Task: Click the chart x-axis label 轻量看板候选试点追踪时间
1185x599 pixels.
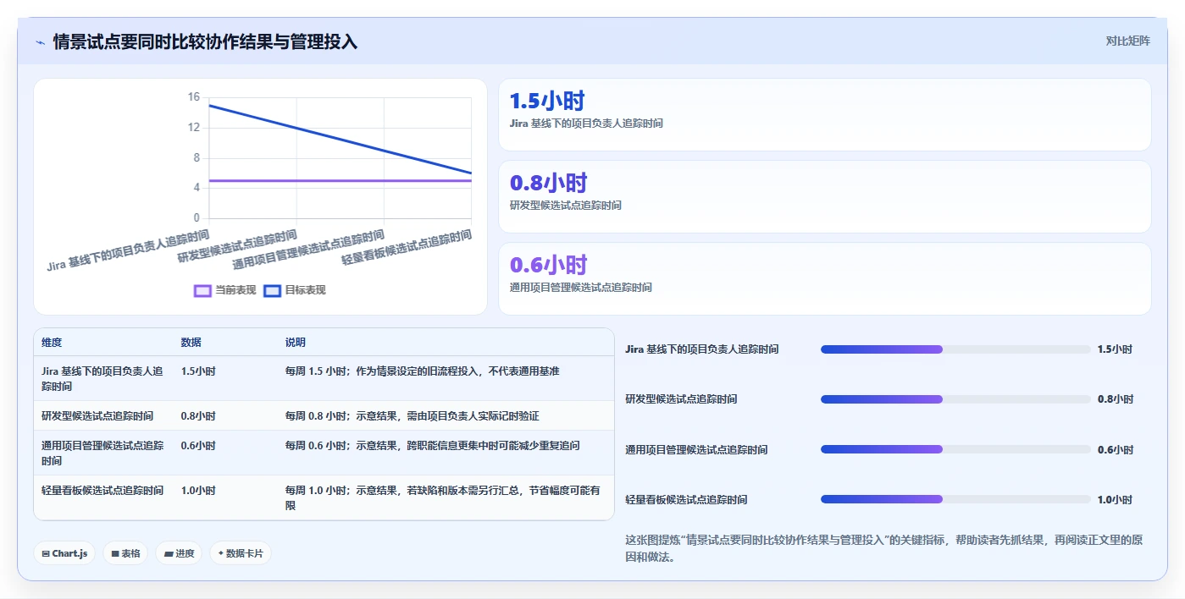Action: coord(407,247)
